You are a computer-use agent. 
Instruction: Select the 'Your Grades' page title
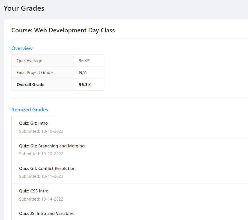pos(24,8)
